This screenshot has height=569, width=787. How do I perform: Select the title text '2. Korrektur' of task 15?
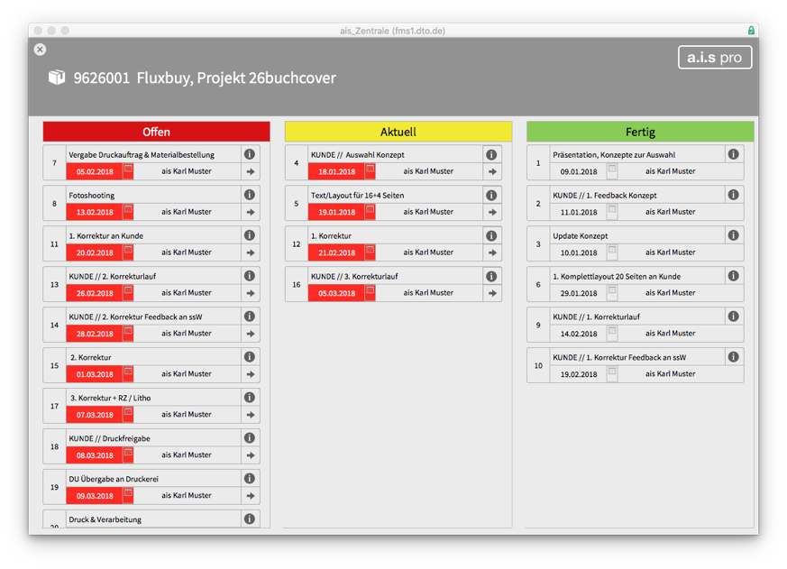(x=91, y=358)
